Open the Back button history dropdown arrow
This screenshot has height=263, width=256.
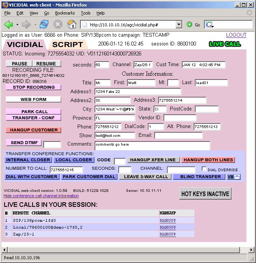click(x=17, y=24)
